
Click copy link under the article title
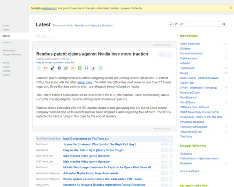click(x=69, y=62)
